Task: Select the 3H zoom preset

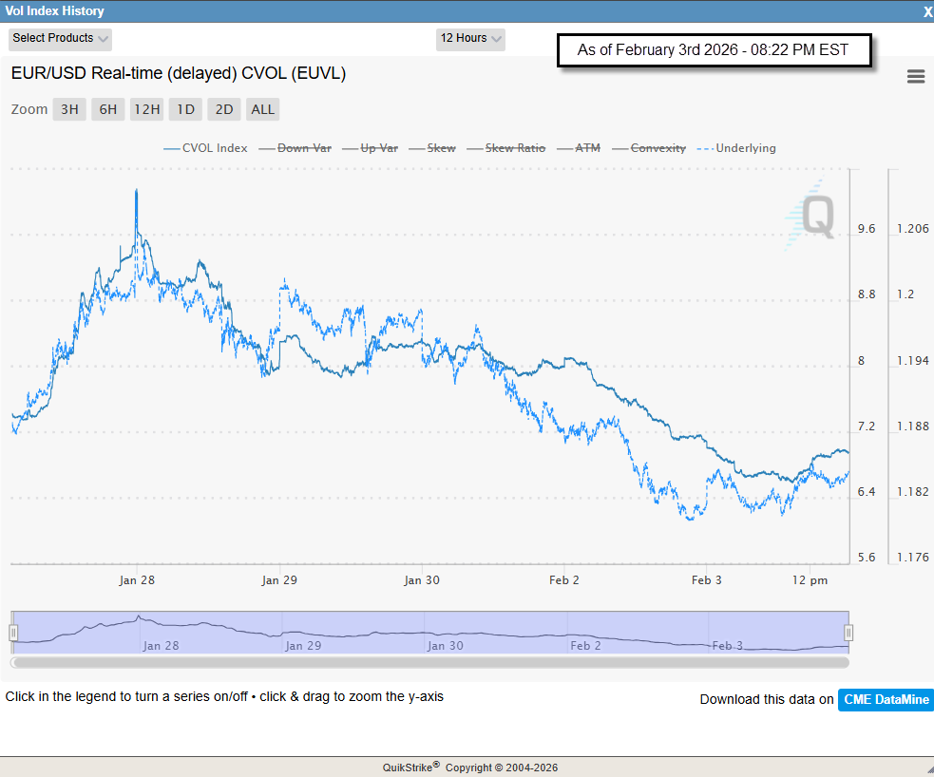Action: coord(68,108)
